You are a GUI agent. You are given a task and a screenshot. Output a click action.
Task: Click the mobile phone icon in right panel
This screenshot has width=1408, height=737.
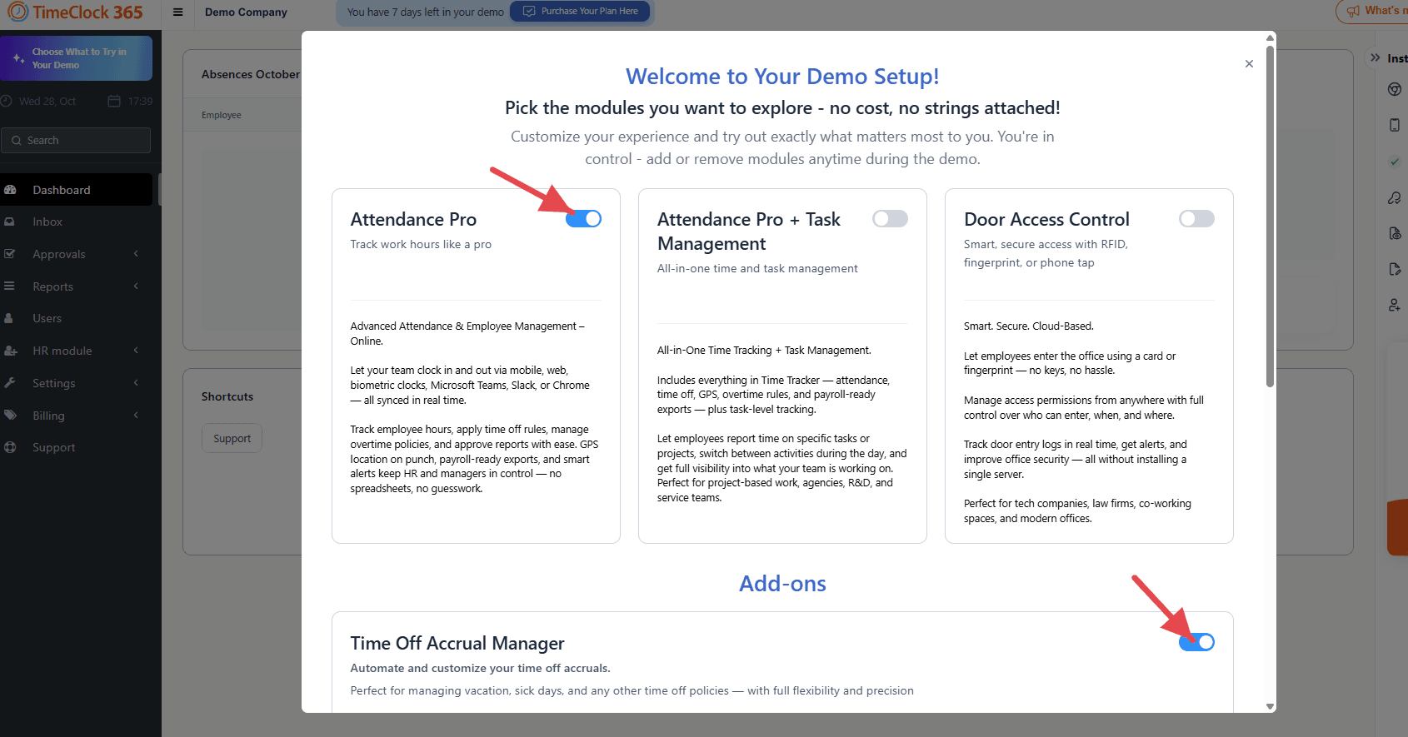pos(1394,125)
